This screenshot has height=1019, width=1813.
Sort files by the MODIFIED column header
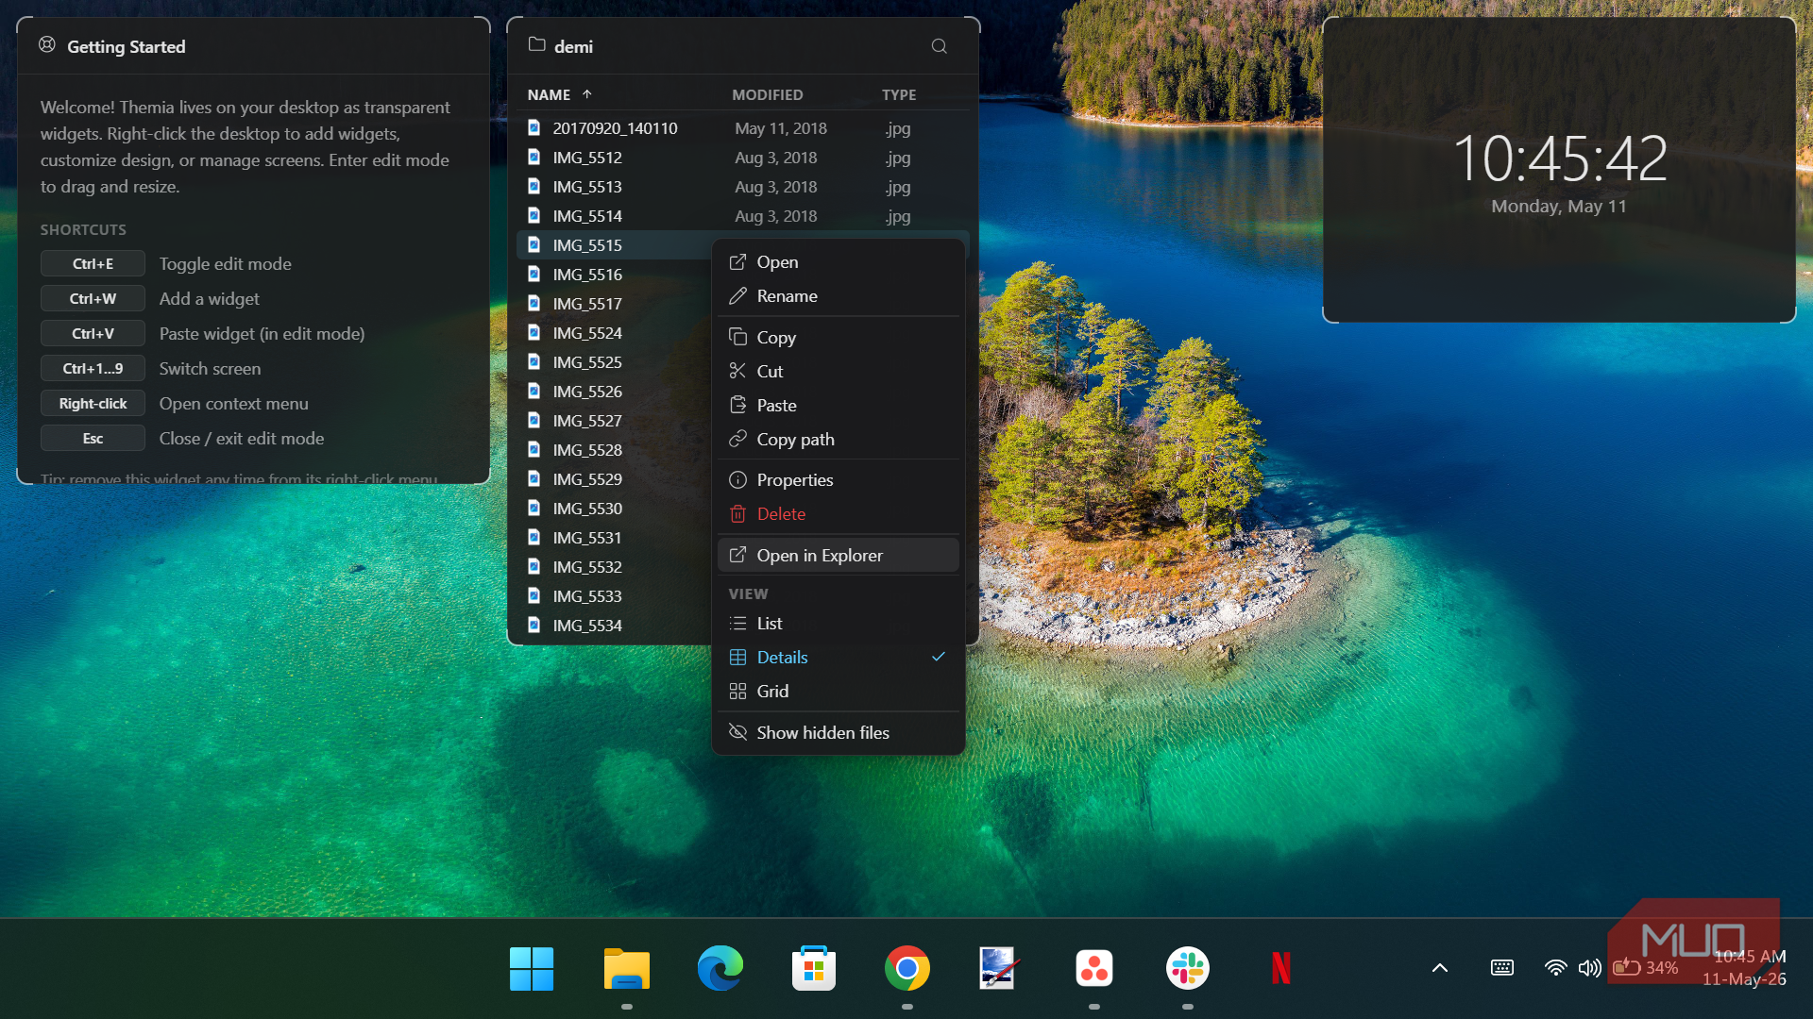pos(768,94)
